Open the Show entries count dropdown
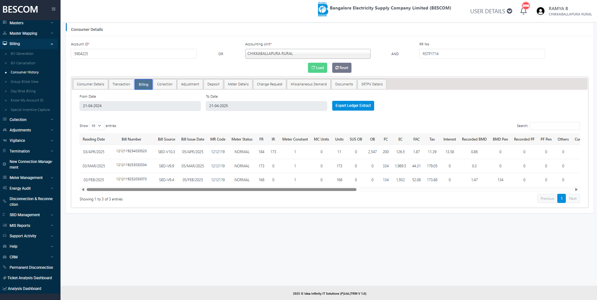The width and height of the screenshot is (597, 300). tap(96, 126)
